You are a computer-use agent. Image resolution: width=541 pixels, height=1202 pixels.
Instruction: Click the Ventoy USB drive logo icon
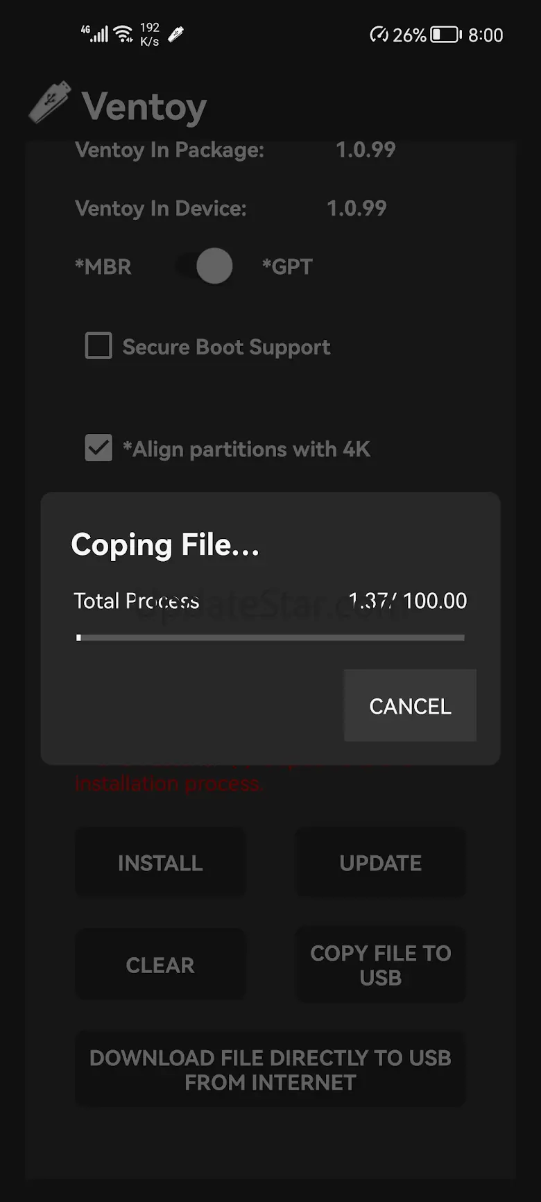pos(50,103)
